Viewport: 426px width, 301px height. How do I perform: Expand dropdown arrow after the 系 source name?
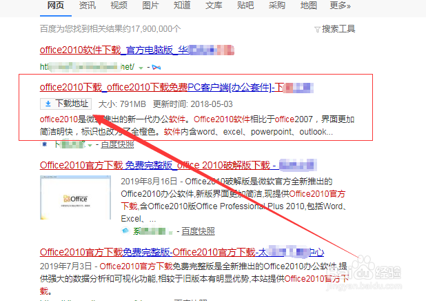[171, 233]
